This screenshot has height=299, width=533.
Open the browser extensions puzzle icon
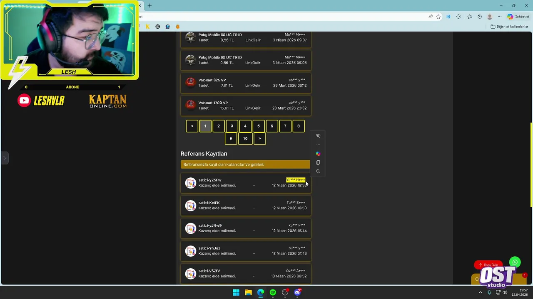[458, 17]
